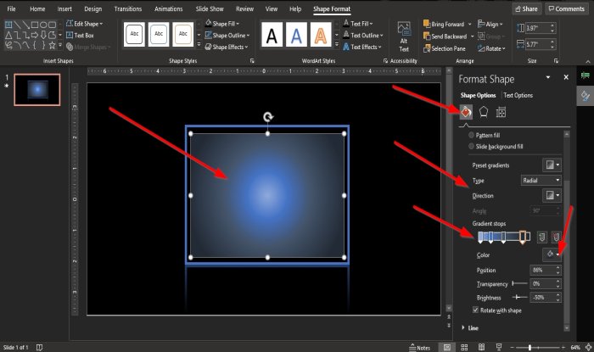Select the Slide background fill option
Screen dimensions: 594x352
[x=496, y=147]
